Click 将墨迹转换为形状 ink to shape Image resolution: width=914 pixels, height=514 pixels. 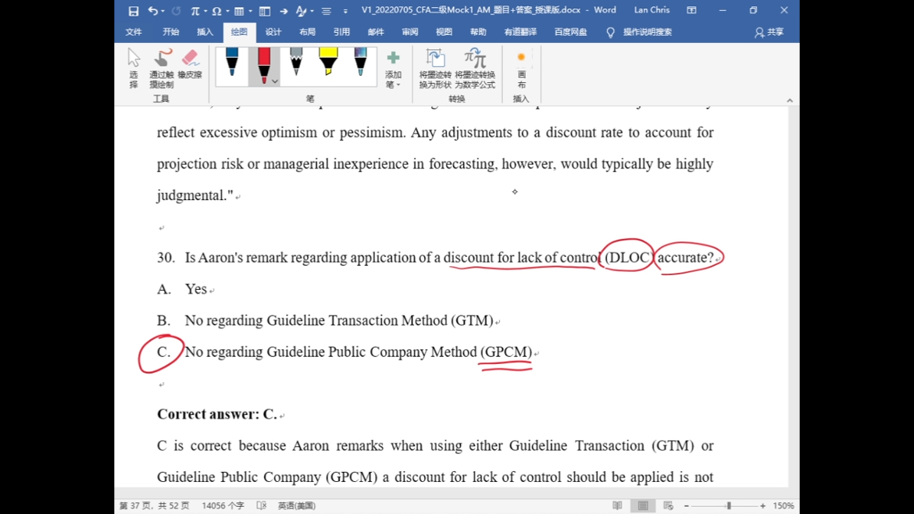(x=435, y=69)
